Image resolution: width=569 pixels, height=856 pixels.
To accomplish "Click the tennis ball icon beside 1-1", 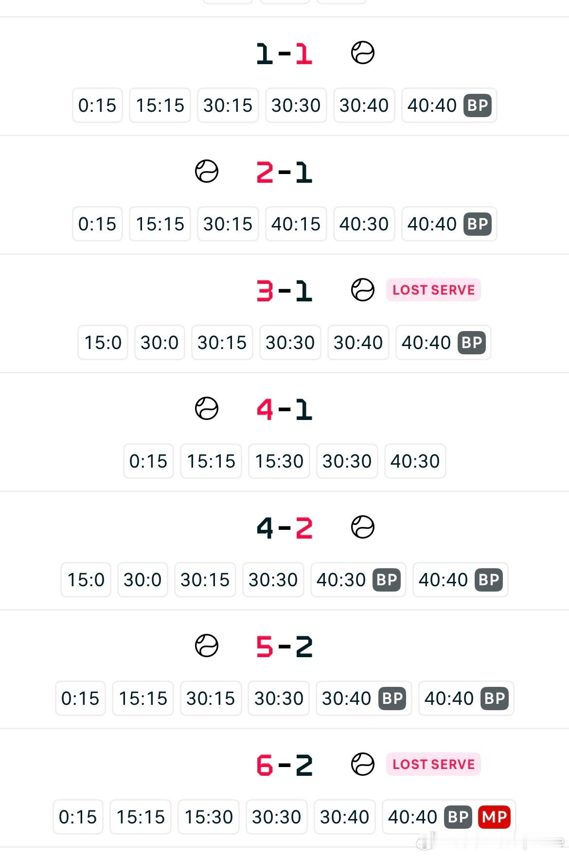I will [362, 52].
